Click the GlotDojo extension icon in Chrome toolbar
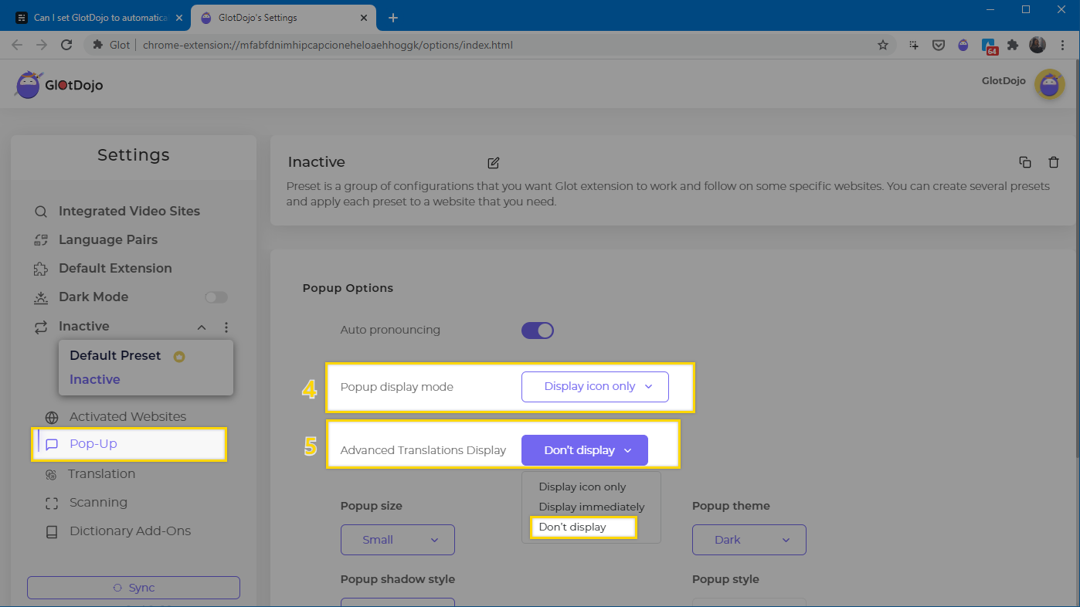 coord(963,45)
